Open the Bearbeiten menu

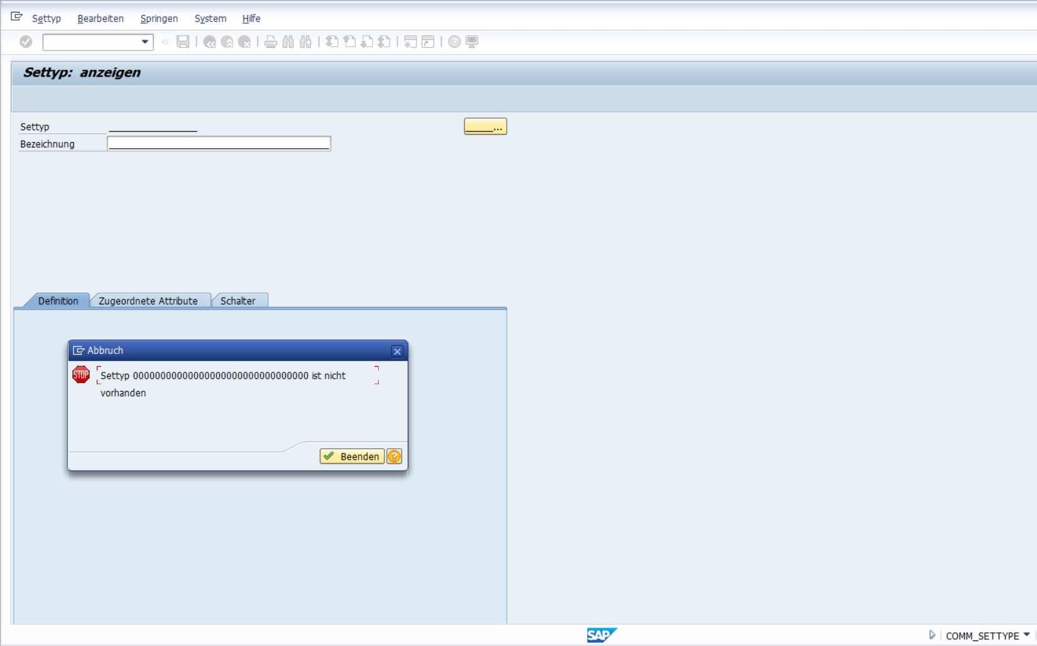pyautogui.click(x=100, y=18)
